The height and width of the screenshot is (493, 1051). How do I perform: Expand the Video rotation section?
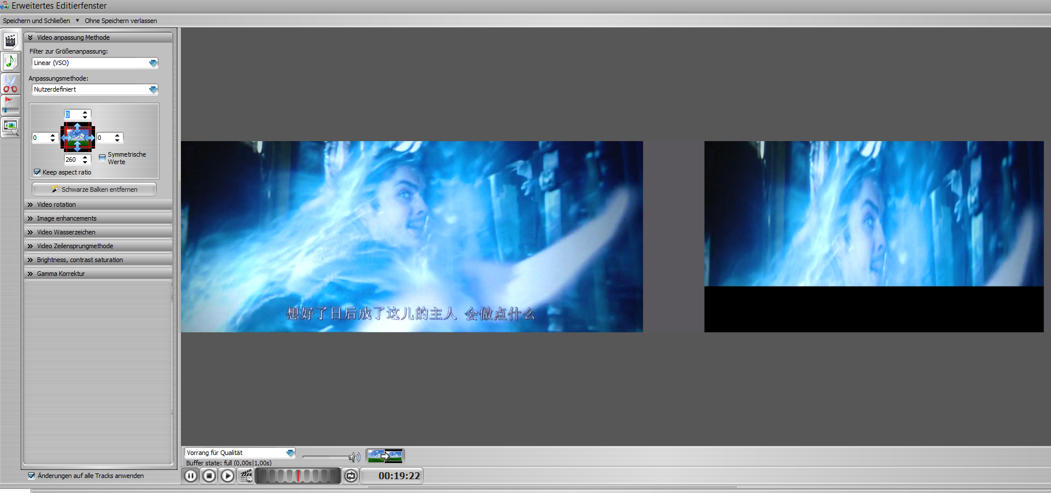tap(98, 204)
